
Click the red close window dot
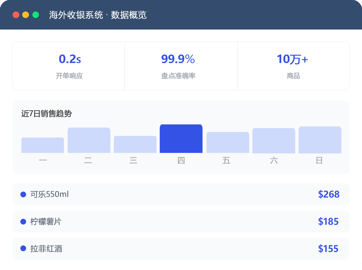16,15
